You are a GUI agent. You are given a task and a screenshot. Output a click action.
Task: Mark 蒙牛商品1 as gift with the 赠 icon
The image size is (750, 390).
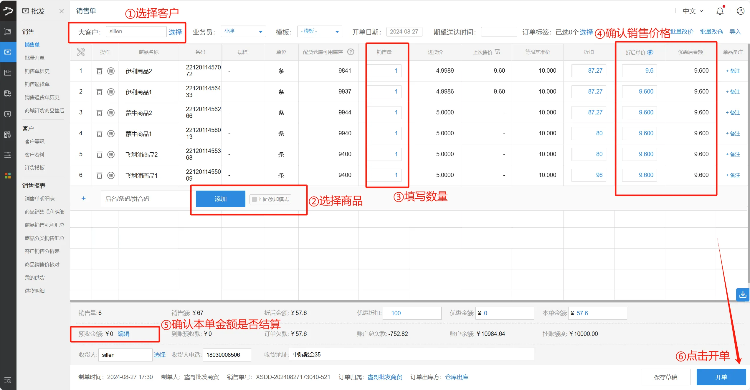111,133
